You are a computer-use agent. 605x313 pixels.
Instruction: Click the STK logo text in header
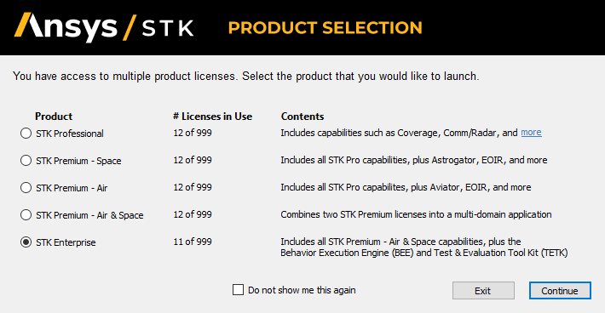click(168, 28)
